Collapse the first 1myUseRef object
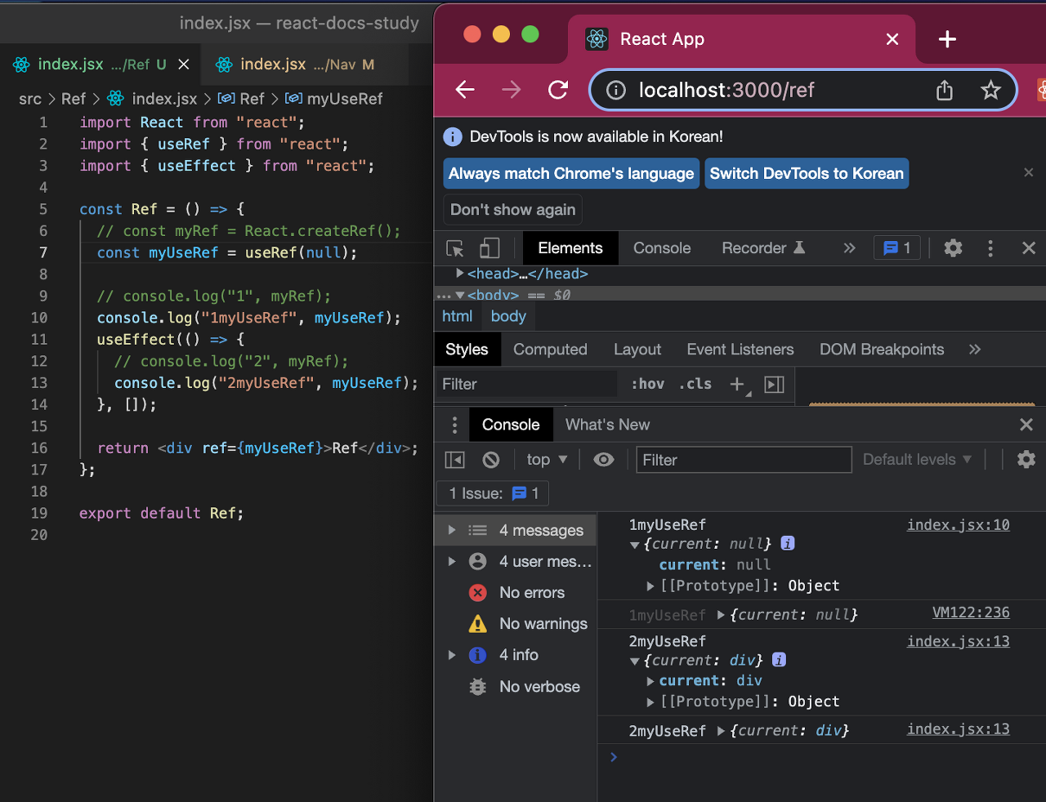 [x=635, y=545]
